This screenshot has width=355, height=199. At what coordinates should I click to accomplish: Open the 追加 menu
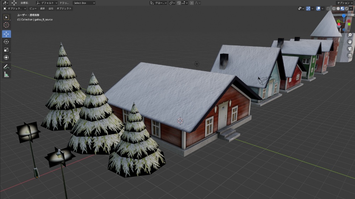click(51, 9)
